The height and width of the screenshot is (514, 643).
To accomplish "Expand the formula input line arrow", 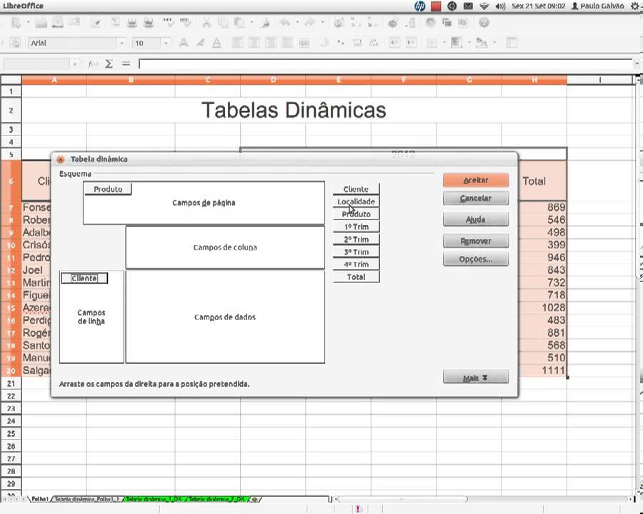I will click(637, 64).
